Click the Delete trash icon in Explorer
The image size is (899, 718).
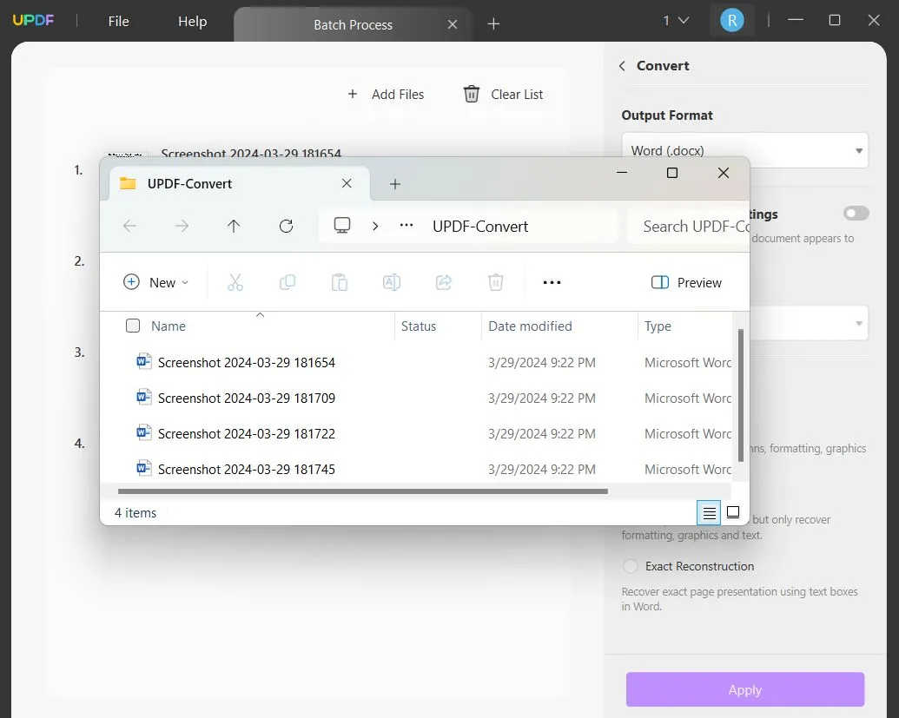pos(496,282)
